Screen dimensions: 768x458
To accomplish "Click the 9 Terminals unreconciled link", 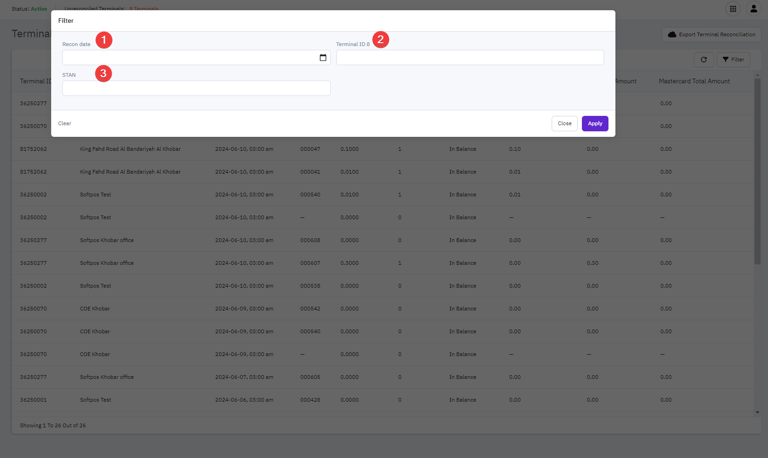I will pyautogui.click(x=144, y=8).
